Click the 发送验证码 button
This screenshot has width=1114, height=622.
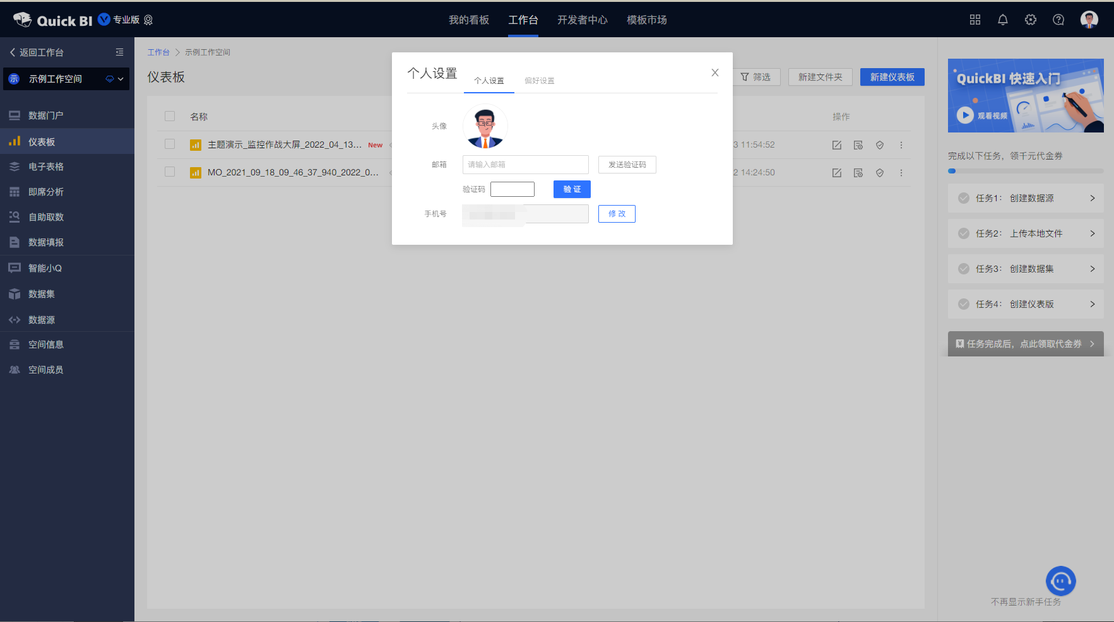[x=627, y=165]
